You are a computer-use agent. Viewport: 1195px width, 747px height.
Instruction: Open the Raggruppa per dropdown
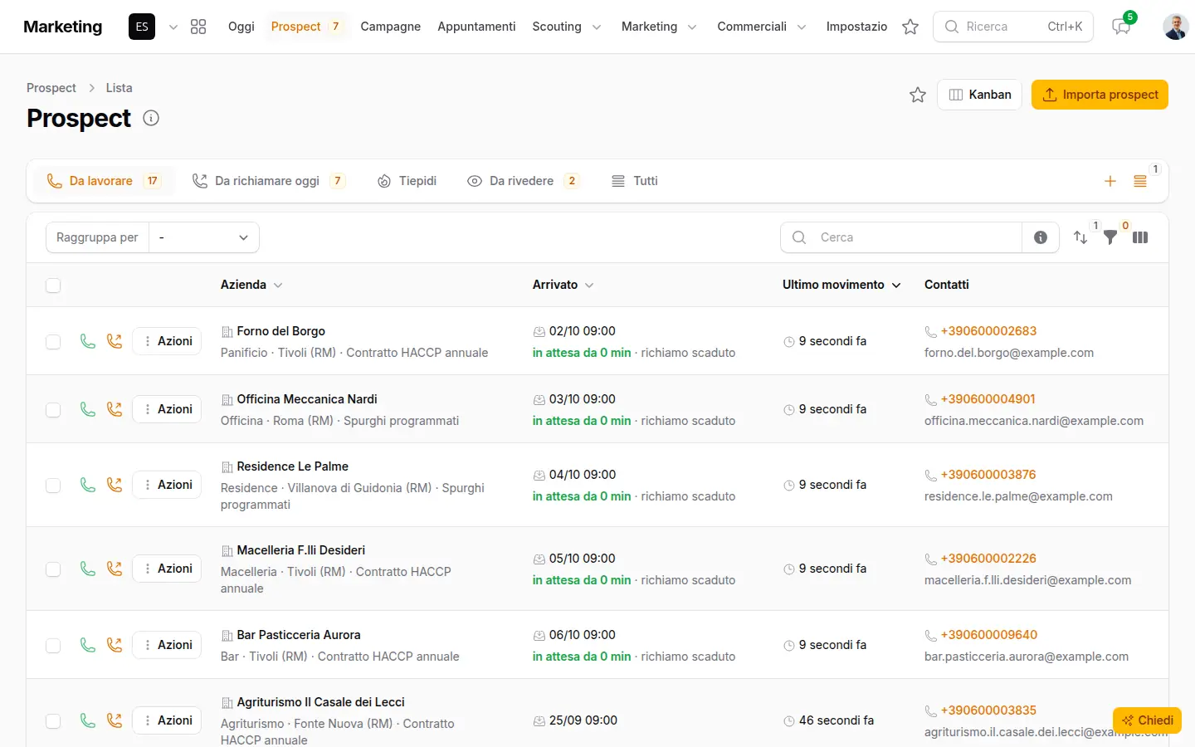(204, 237)
